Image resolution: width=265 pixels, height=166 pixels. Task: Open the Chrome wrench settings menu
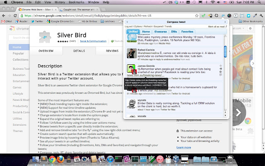[261, 16]
